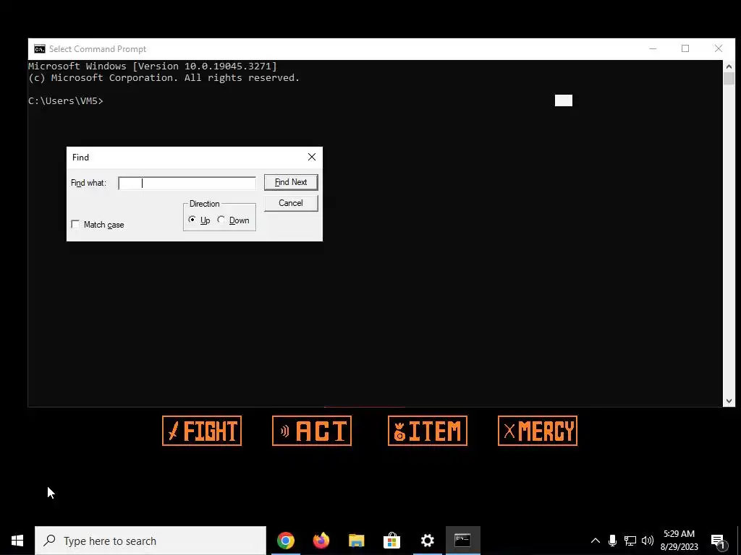The image size is (741, 555).
Task: Focus the Find what text field
Action: pos(187,183)
